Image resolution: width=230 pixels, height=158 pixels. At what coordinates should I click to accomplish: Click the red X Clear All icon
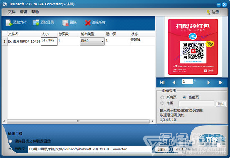88,23
